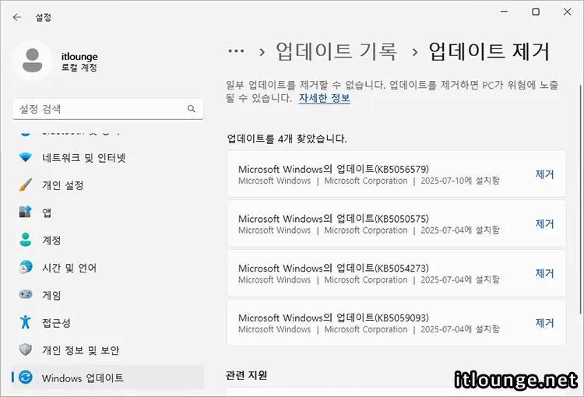
Task: Click the magnifier icon in search box
Action: coord(192,109)
